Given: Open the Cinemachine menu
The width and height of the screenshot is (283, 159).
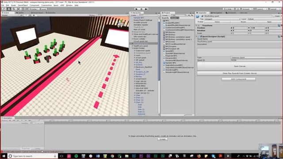Looking at the screenshot, I should pyautogui.click(x=46, y=5).
